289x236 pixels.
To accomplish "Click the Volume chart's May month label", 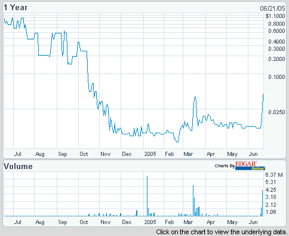I will [232, 222].
